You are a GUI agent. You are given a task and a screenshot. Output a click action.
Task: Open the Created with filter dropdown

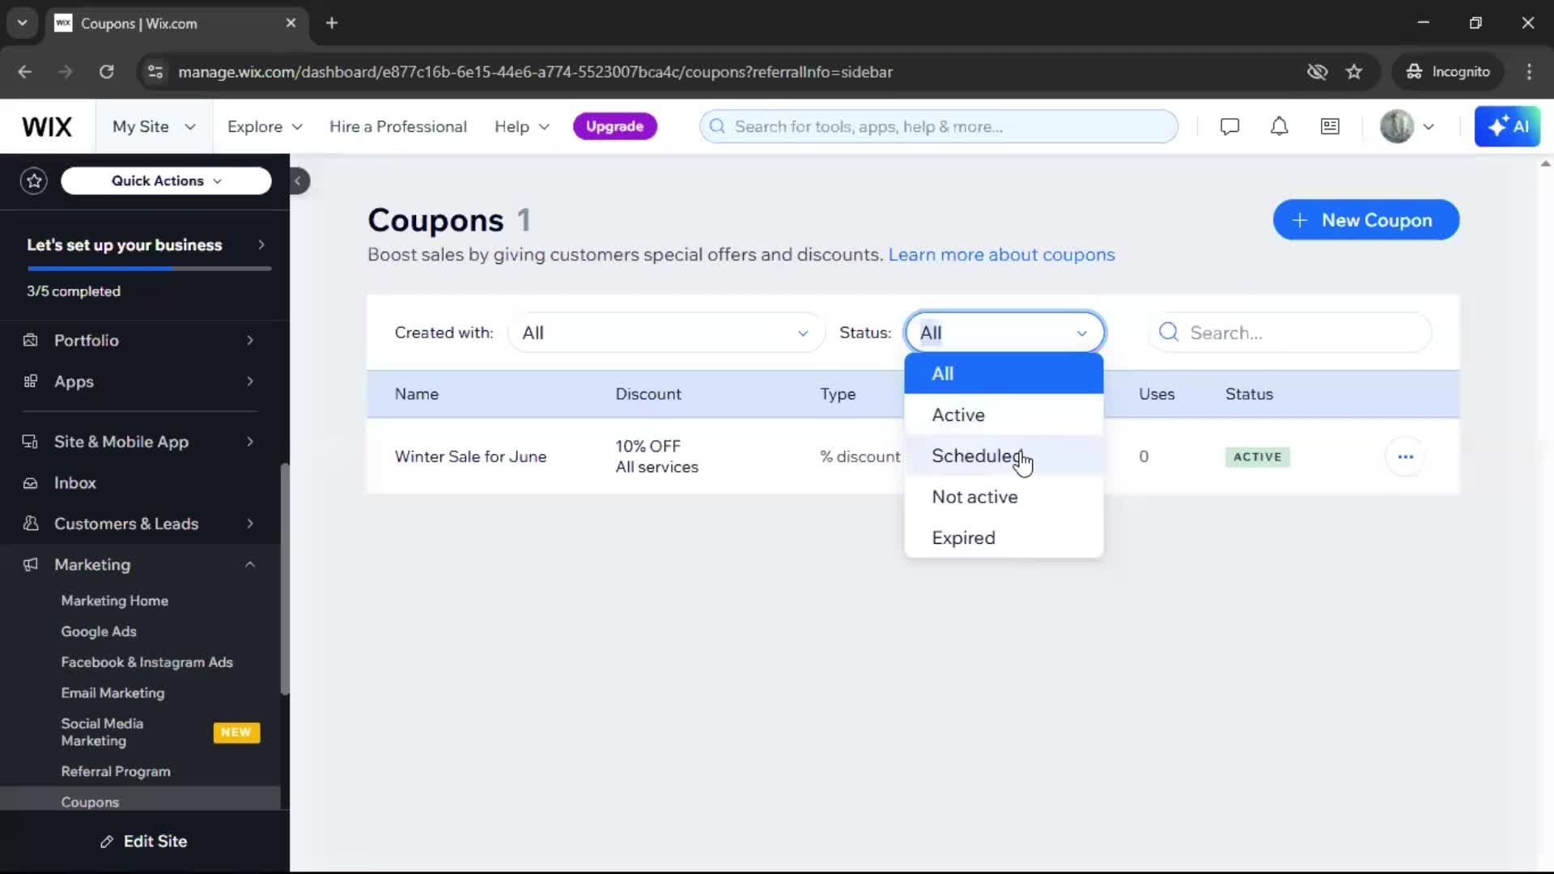(x=665, y=333)
